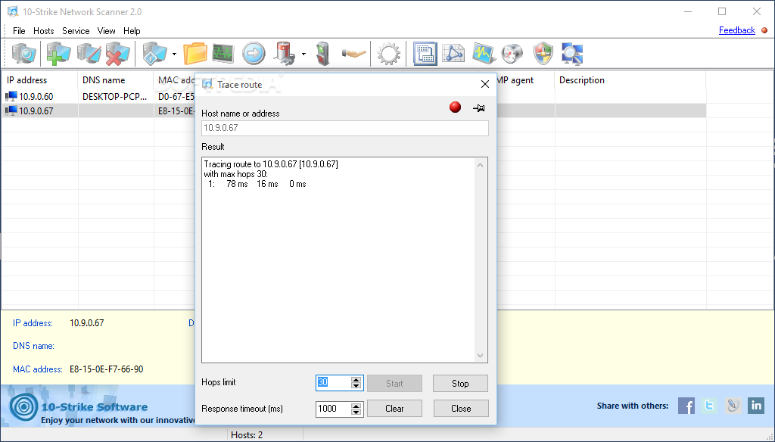The height and width of the screenshot is (442, 775).
Task: Focus the Host name or address field
Action: pos(345,128)
